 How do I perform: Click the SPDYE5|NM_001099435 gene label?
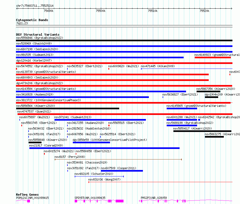90,198
